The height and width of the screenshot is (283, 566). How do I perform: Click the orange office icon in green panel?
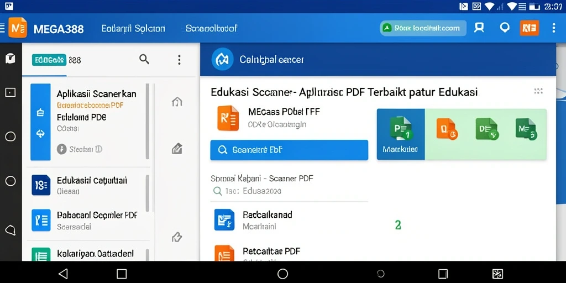(x=447, y=129)
